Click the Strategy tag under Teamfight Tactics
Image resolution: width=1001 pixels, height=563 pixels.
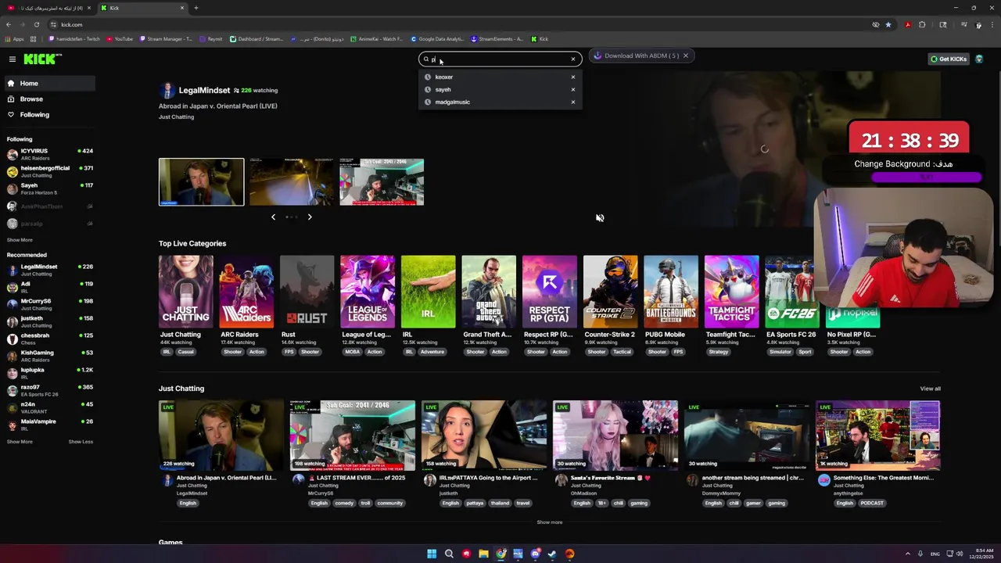pos(719,352)
